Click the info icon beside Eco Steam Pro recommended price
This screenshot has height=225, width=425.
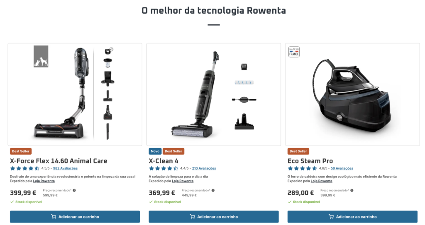[352, 190]
